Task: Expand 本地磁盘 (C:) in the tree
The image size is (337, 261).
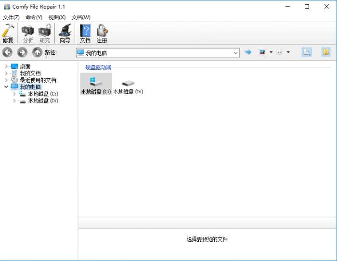Action: point(14,94)
